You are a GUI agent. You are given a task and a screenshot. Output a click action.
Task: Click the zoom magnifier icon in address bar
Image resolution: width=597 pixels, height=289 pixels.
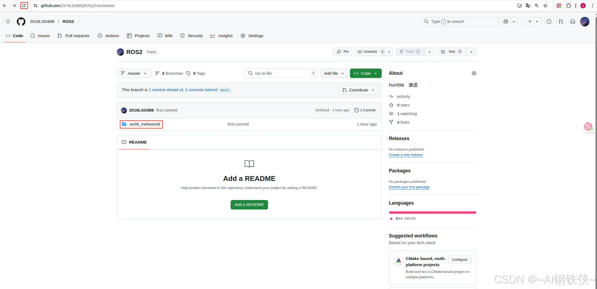pyautogui.click(x=537, y=6)
